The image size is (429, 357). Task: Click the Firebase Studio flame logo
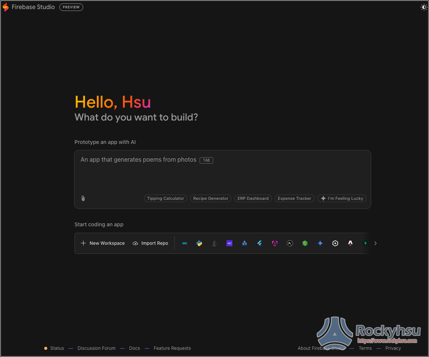6,7
